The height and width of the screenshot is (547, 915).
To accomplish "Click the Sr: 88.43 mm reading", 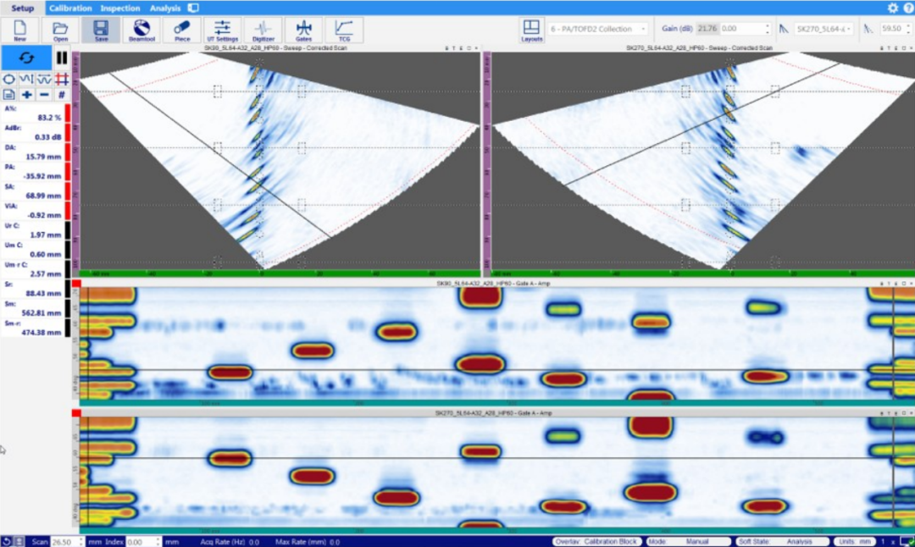I will click(33, 289).
